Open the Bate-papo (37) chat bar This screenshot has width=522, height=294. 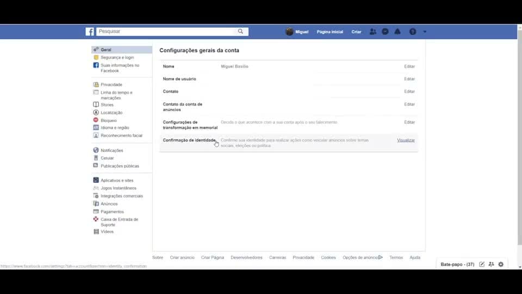click(x=457, y=265)
